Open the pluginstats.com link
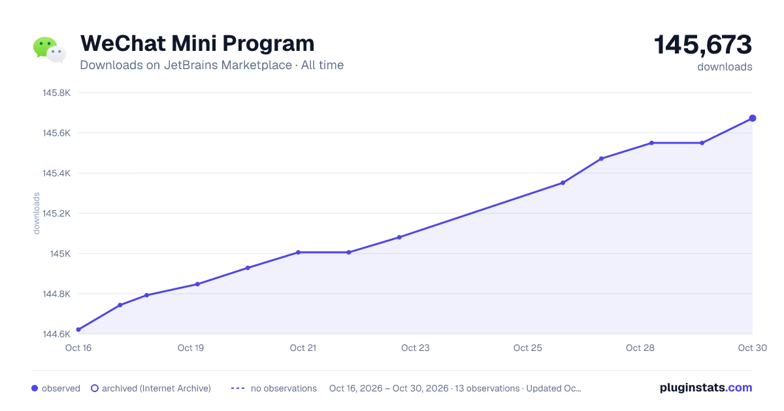This screenshot has width=784, height=411. (x=706, y=388)
